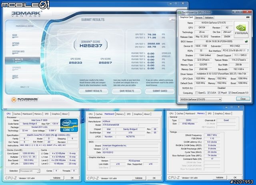Switch to the Validation tab in GPU-Z
The width and height of the screenshot is (256, 185).
click(209, 18)
